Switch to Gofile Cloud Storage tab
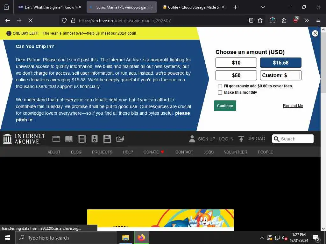This screenshot has height=244, width=326. tap(194, 7)
